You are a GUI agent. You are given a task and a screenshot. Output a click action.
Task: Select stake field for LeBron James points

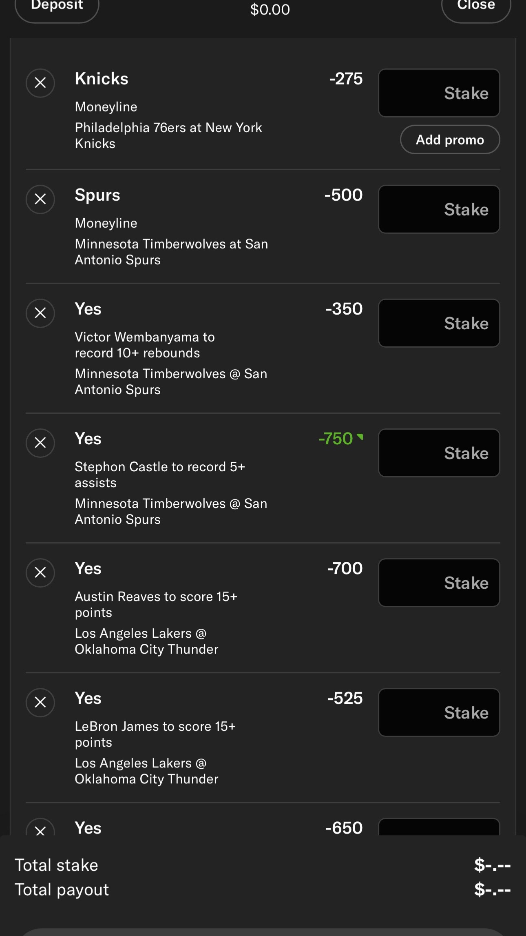coord(439,712)
